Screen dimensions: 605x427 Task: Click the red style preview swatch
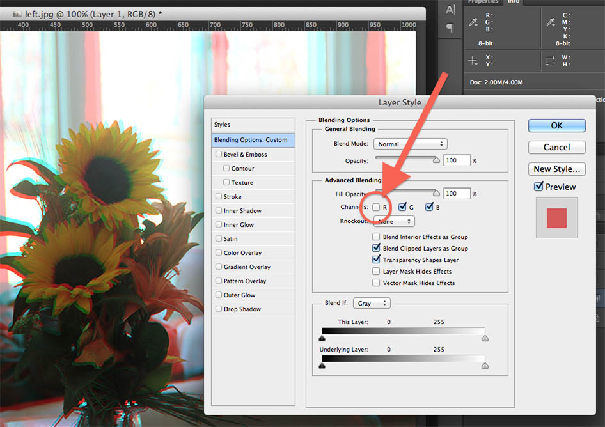pyautogui.click(x=557, y=218)
